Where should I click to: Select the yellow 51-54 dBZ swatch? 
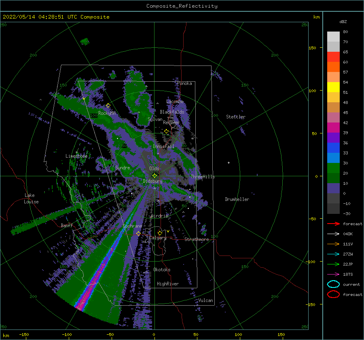click(333, 87)
